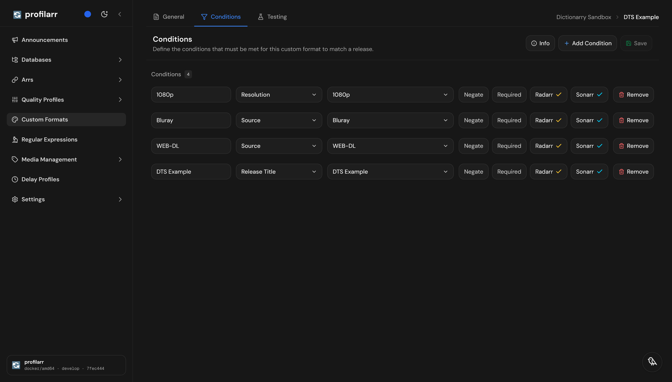Switch to the General tab

pyautogui.click(x=169, y=17)
